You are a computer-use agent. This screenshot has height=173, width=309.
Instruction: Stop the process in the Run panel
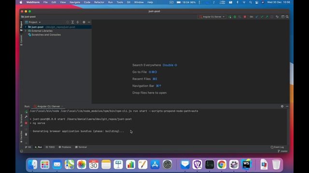click(26, 123)
